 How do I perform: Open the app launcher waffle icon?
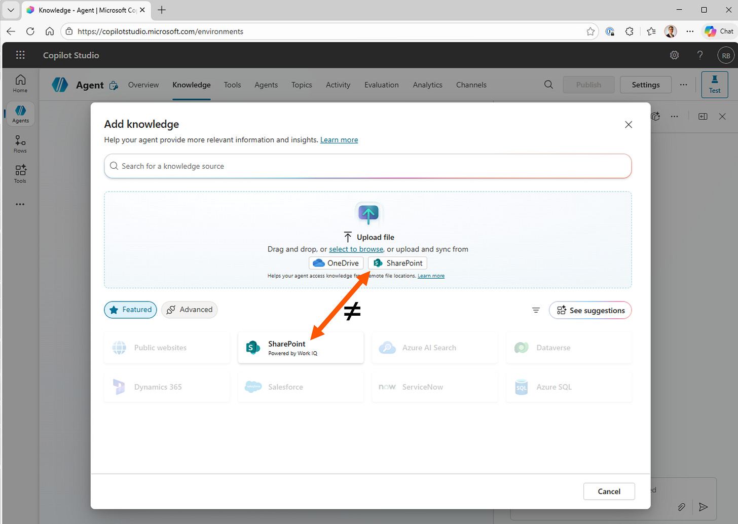(20, 55)
